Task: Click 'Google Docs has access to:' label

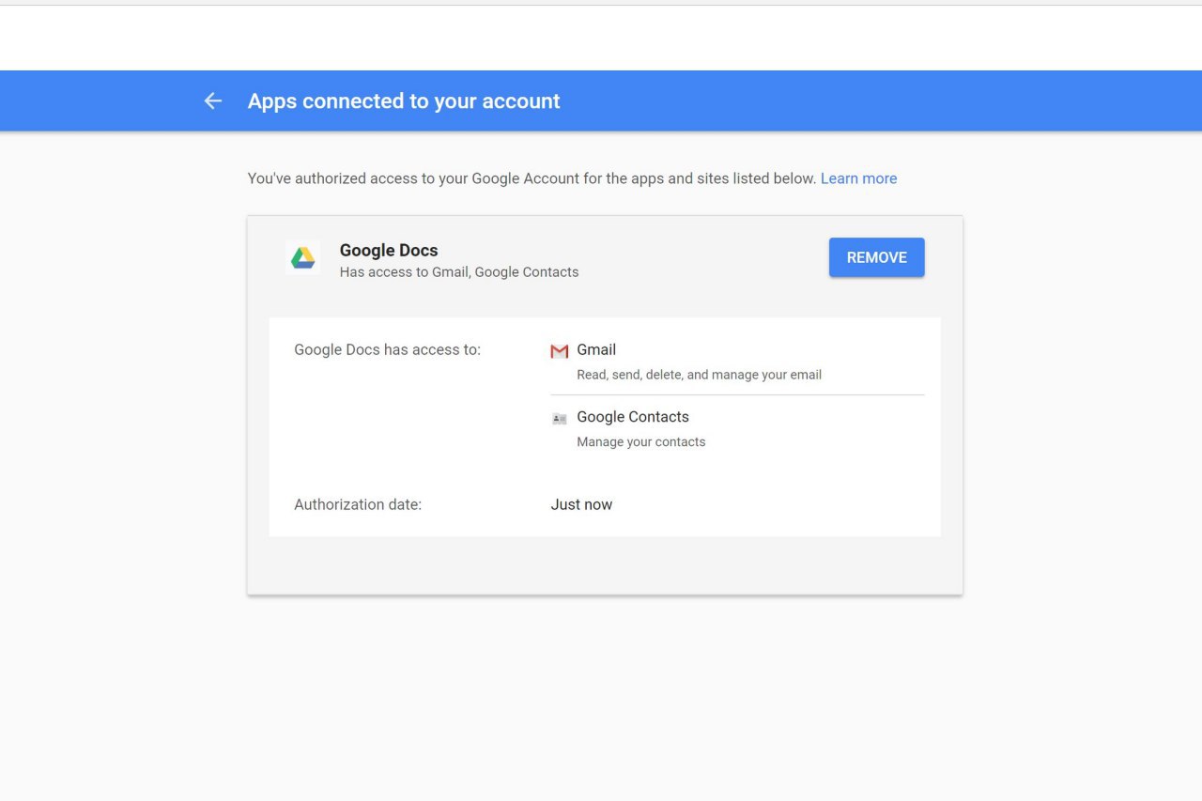Action: point(387,349)
